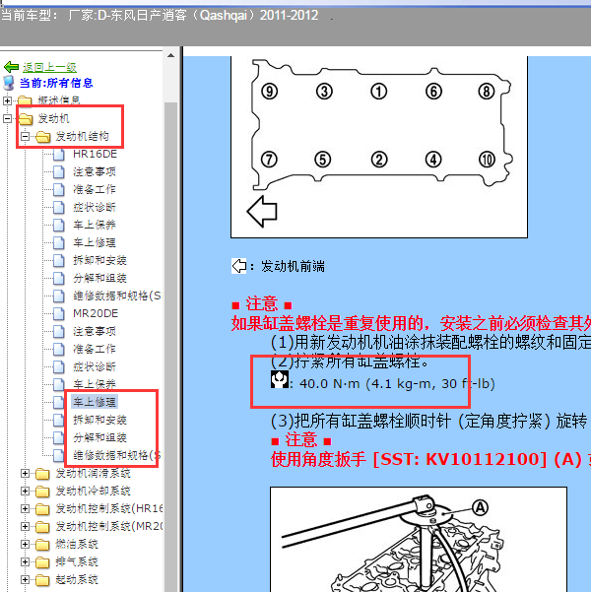Click the 当前:所有信息 label

[x=56, y=83]
